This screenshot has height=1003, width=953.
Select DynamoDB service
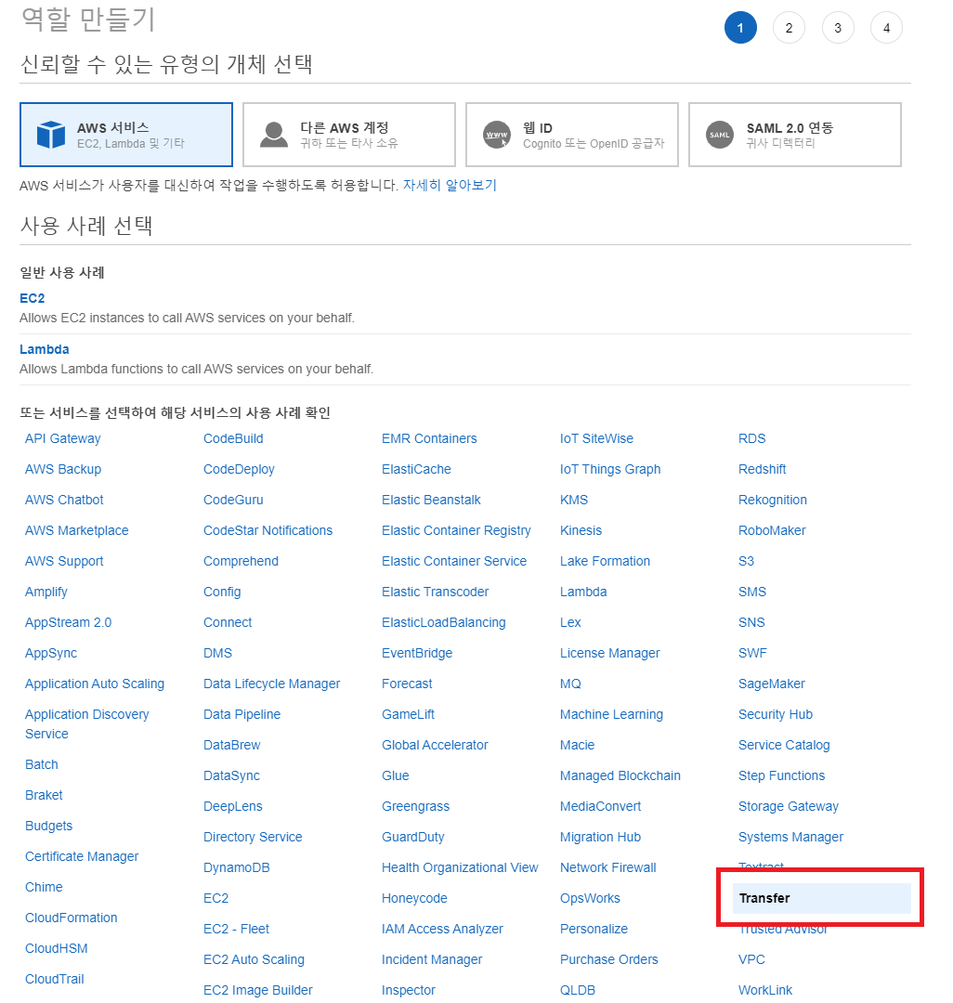[237, 867]
